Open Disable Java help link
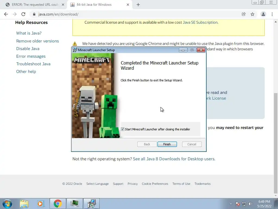 tap(28, 48)
